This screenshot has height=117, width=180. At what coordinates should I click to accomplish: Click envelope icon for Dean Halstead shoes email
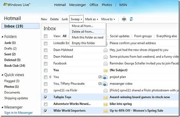point(105,50)
